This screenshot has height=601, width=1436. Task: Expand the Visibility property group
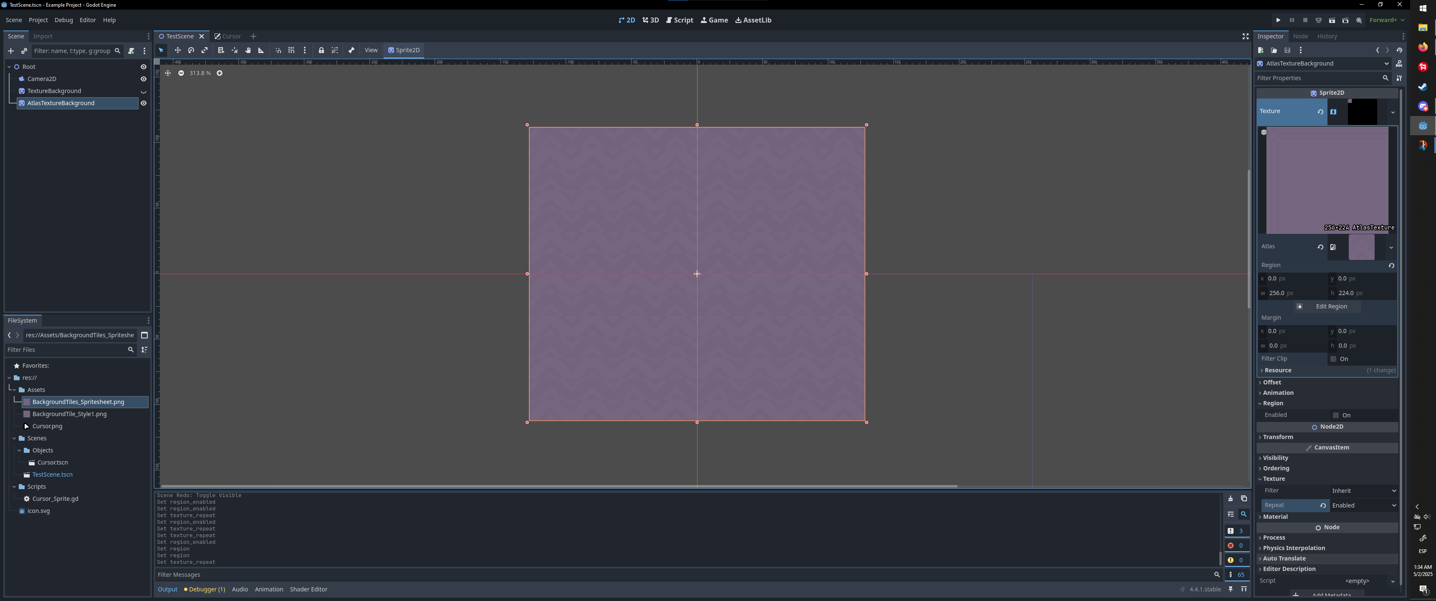point(1327,458)
